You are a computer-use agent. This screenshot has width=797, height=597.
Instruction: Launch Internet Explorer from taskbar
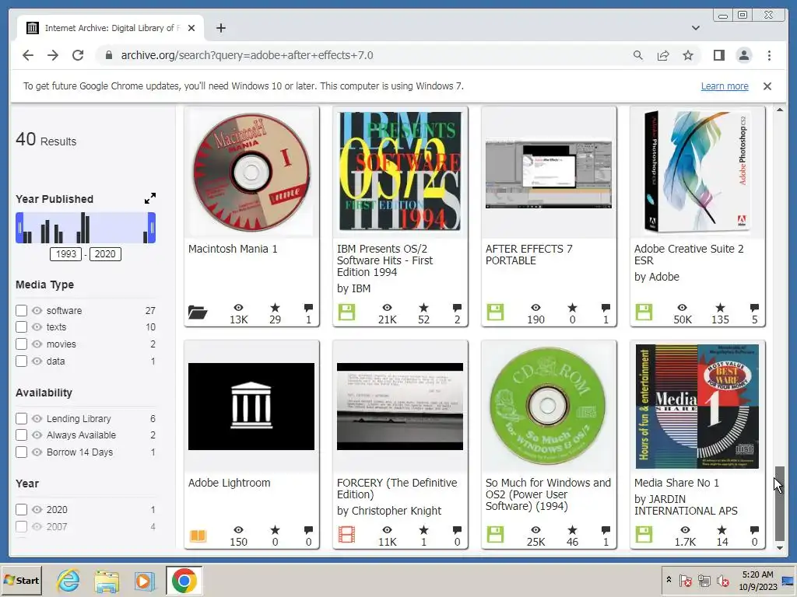pyautogui.click(x=68, y=580)
